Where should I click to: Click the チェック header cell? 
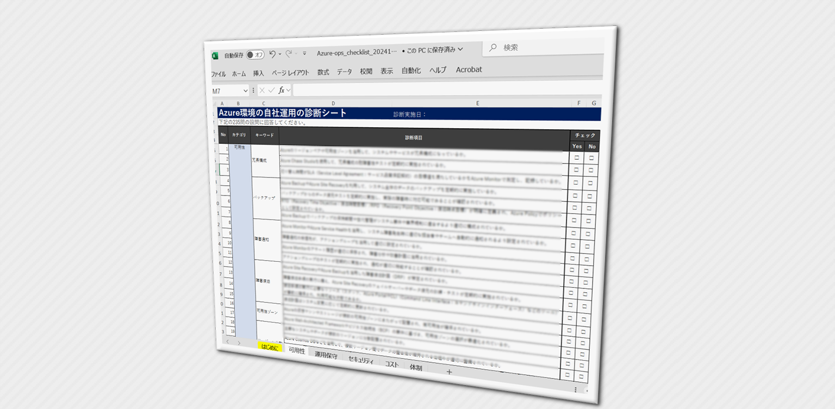[x=585, y=135]
